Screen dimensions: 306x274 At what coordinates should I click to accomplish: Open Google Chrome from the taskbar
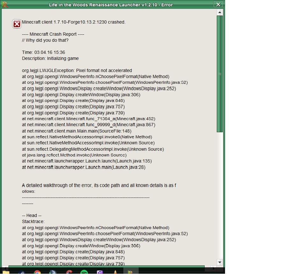tap(37, 272)
